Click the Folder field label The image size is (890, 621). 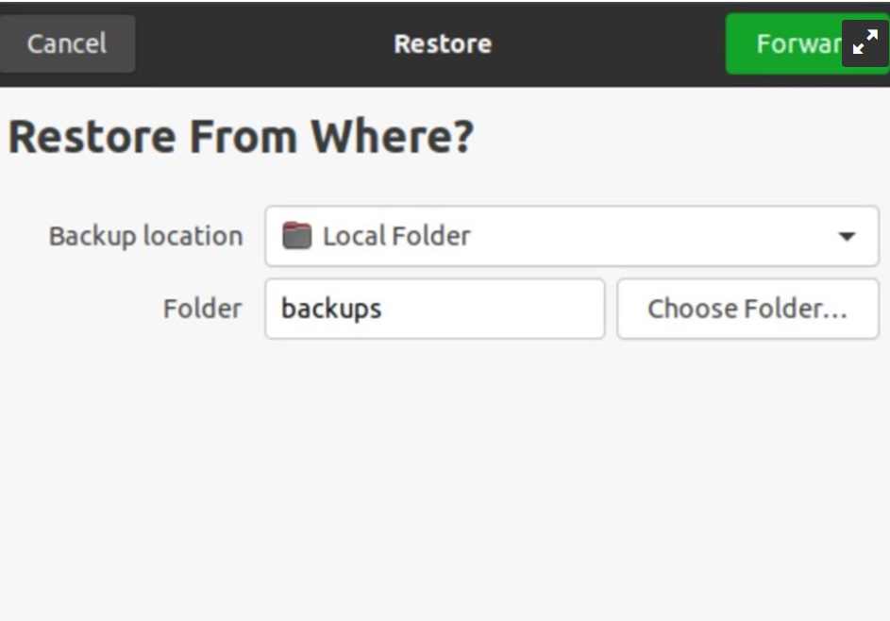click(x=202, y=309)
